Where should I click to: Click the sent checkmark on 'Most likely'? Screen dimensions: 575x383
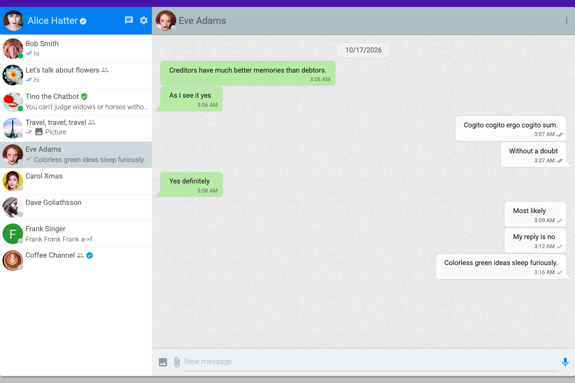point(560,221)
